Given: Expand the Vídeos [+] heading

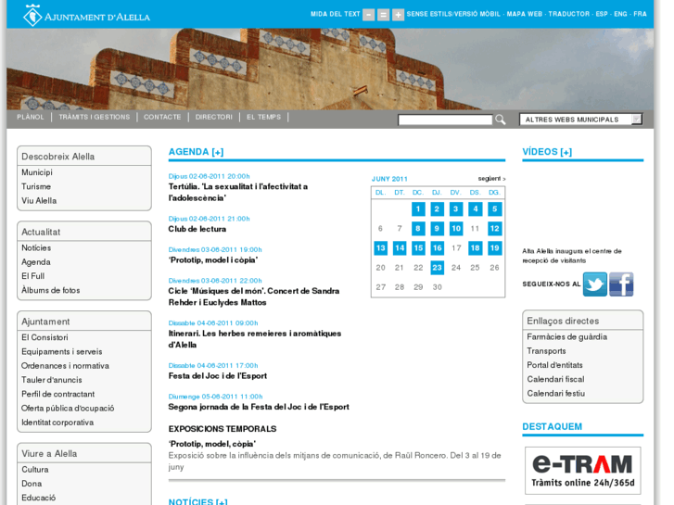Looking at the screenshot, I should pyautogui.click(x=547, y=152).
